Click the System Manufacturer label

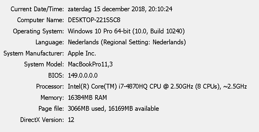click(x=34, y=53)
